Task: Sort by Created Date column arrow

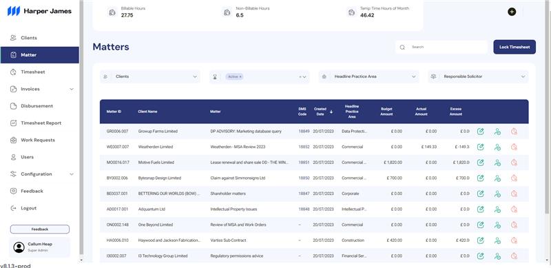Action: [x=331, y=112]
